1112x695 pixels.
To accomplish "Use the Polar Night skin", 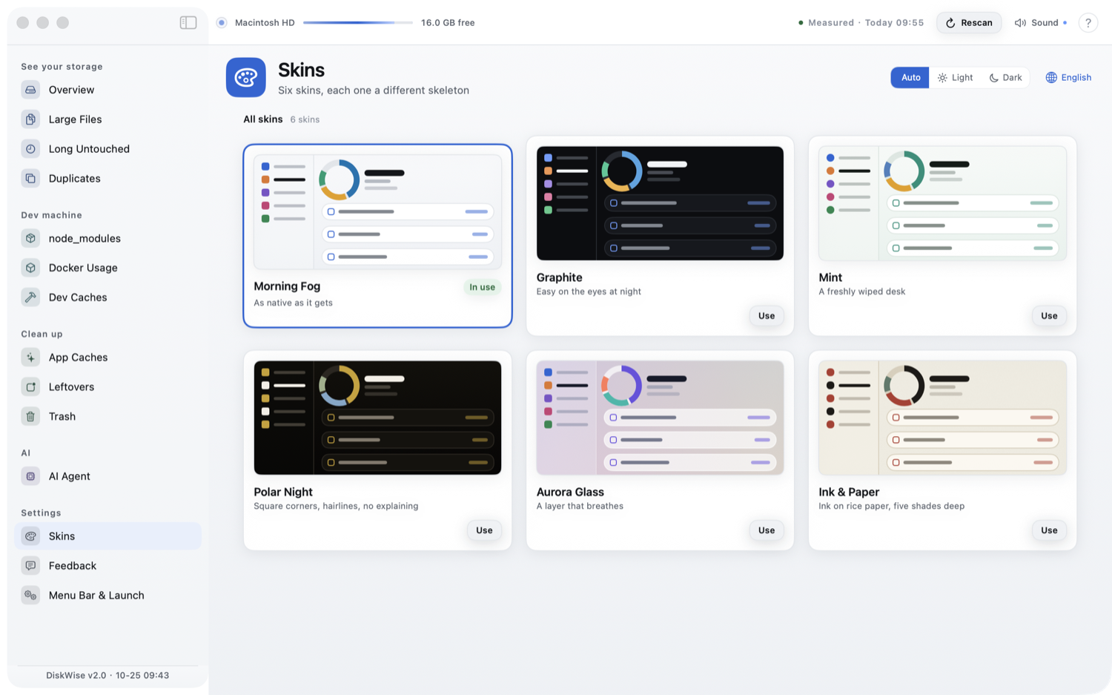I will click(x=484, y=530).
